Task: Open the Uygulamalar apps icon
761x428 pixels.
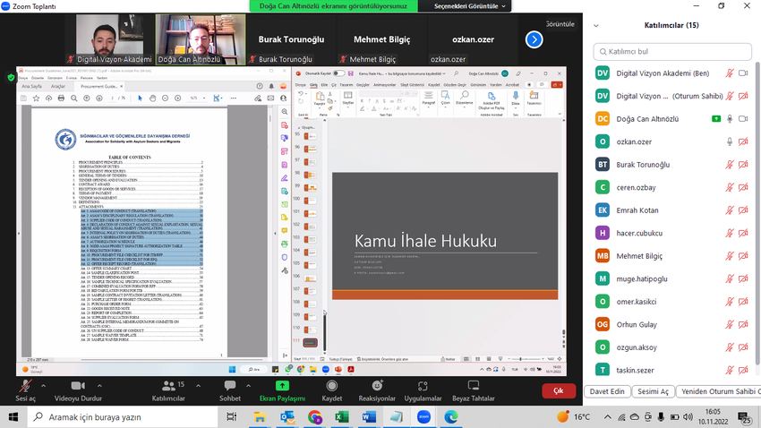Action: [423, 386]
